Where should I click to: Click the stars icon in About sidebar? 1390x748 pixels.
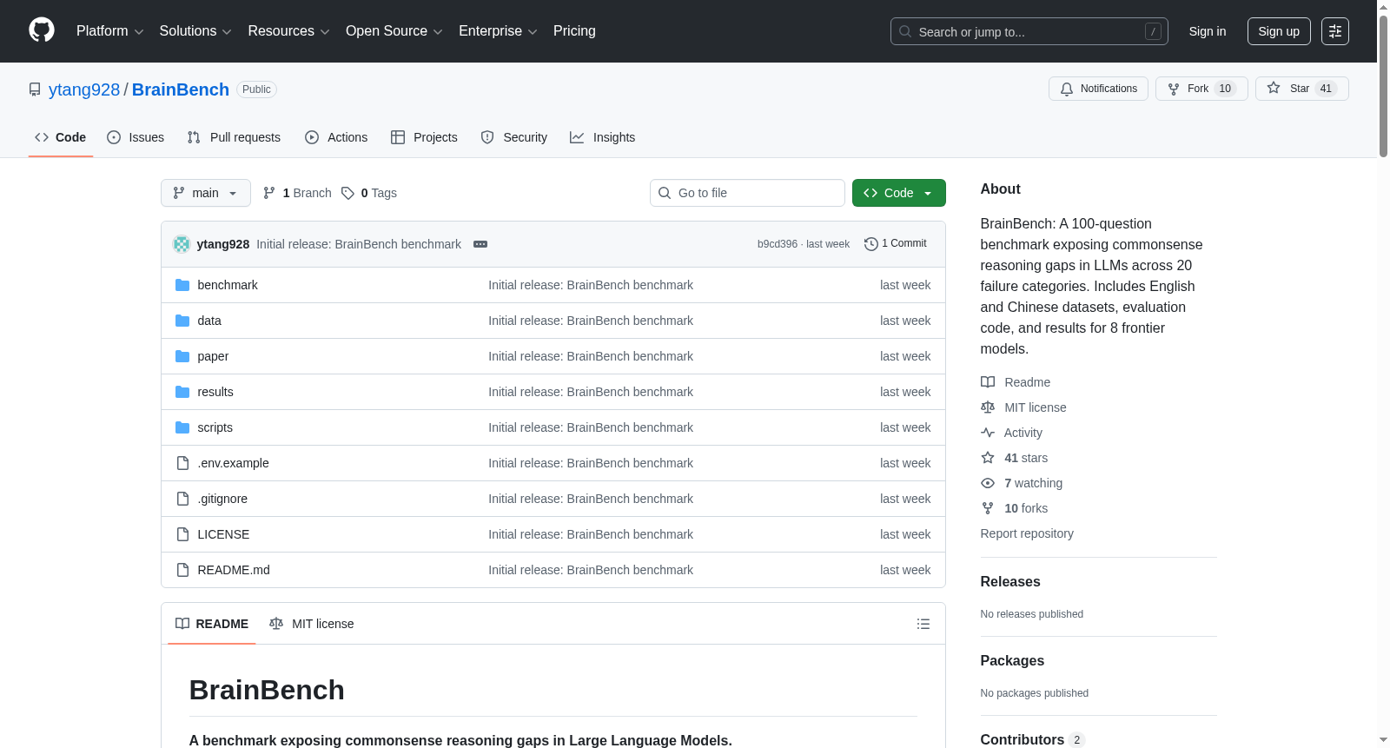point(988,458)
